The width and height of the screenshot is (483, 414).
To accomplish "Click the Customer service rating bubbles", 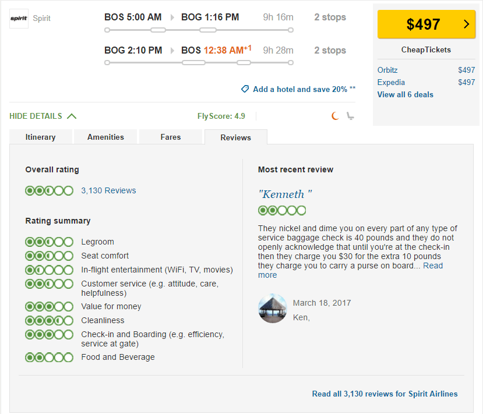I will pos(50,284).
